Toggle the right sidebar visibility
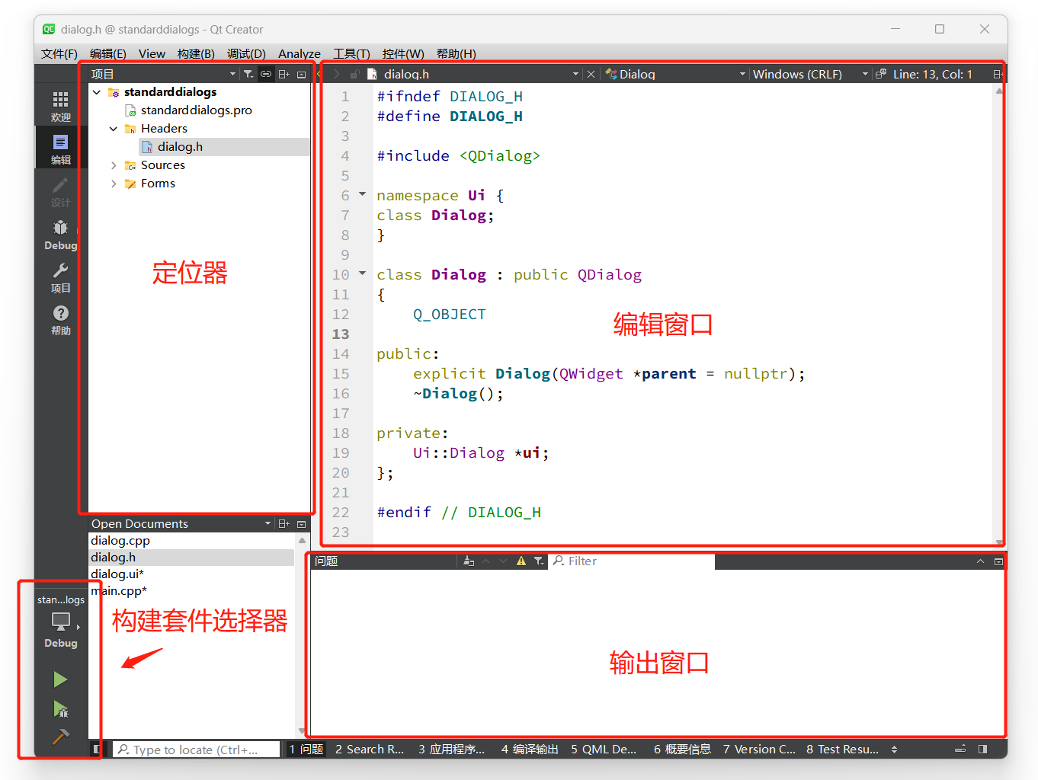1038x780 pixels. [x=982, y=750]
